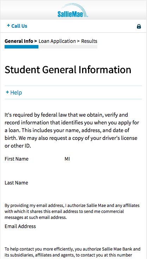Jump to the Results step
The height and width of the screenshot is (259, 147).
[x=89, y=41]
